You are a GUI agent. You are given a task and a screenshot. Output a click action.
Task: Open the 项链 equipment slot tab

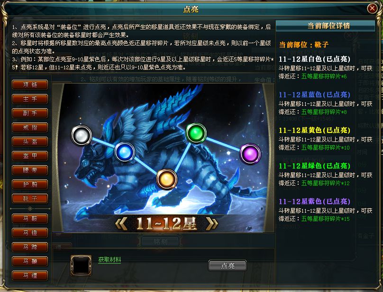30,85
